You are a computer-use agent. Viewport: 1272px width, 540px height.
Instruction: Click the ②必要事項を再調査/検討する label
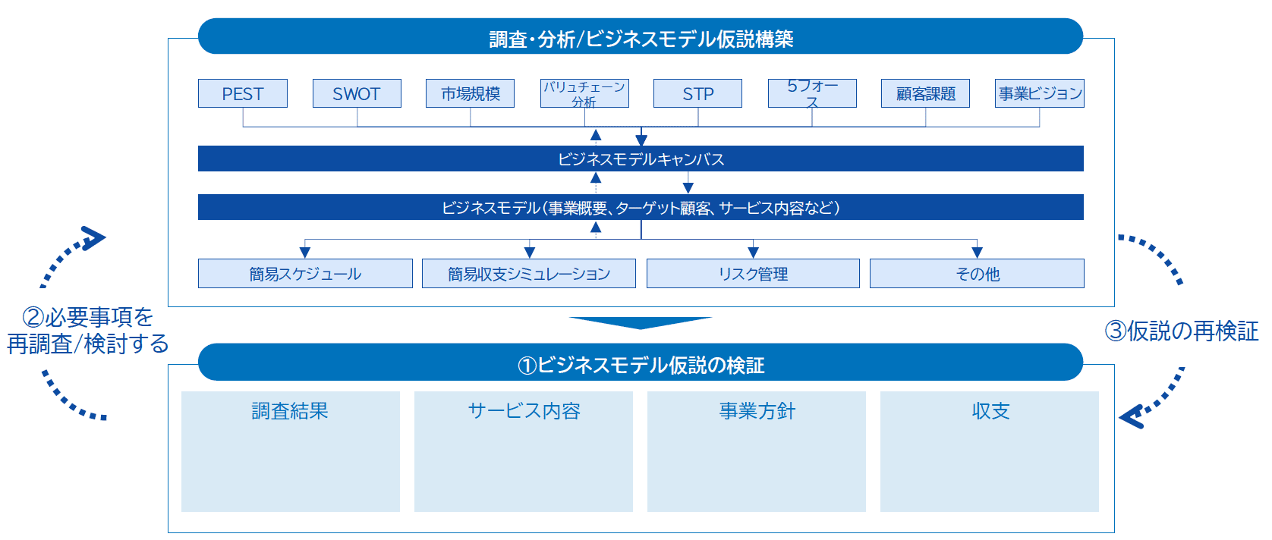(87, 331)
